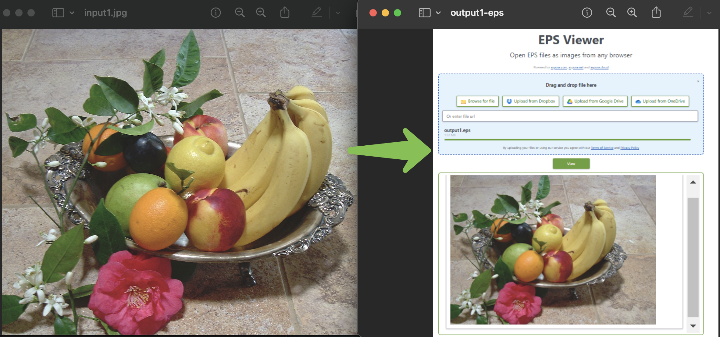
Task: Expand markup options chevron in output1-eps
Action: pos(709,13)
